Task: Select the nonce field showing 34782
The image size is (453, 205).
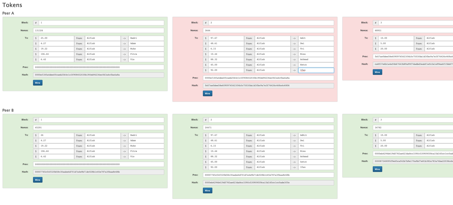Action: pos(413,128)
